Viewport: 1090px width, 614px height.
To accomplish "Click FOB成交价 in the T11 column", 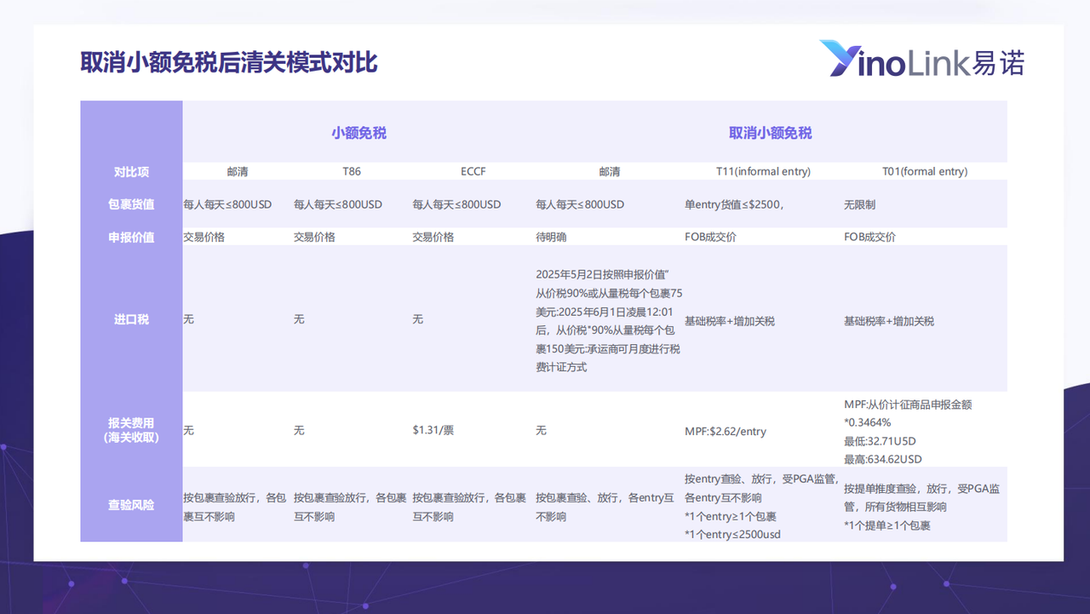I will point(710,237).
